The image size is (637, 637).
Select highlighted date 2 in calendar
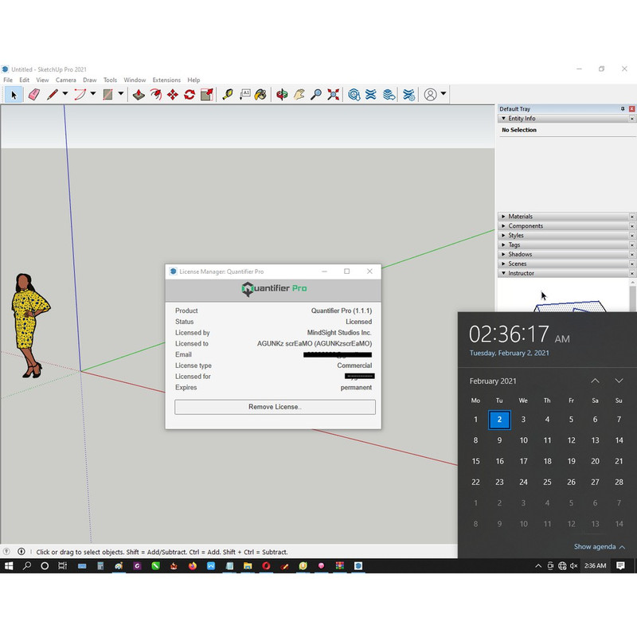coord(499,420)
